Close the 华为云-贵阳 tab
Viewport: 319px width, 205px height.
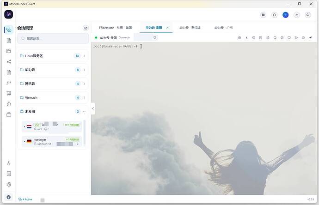[167, 27]
